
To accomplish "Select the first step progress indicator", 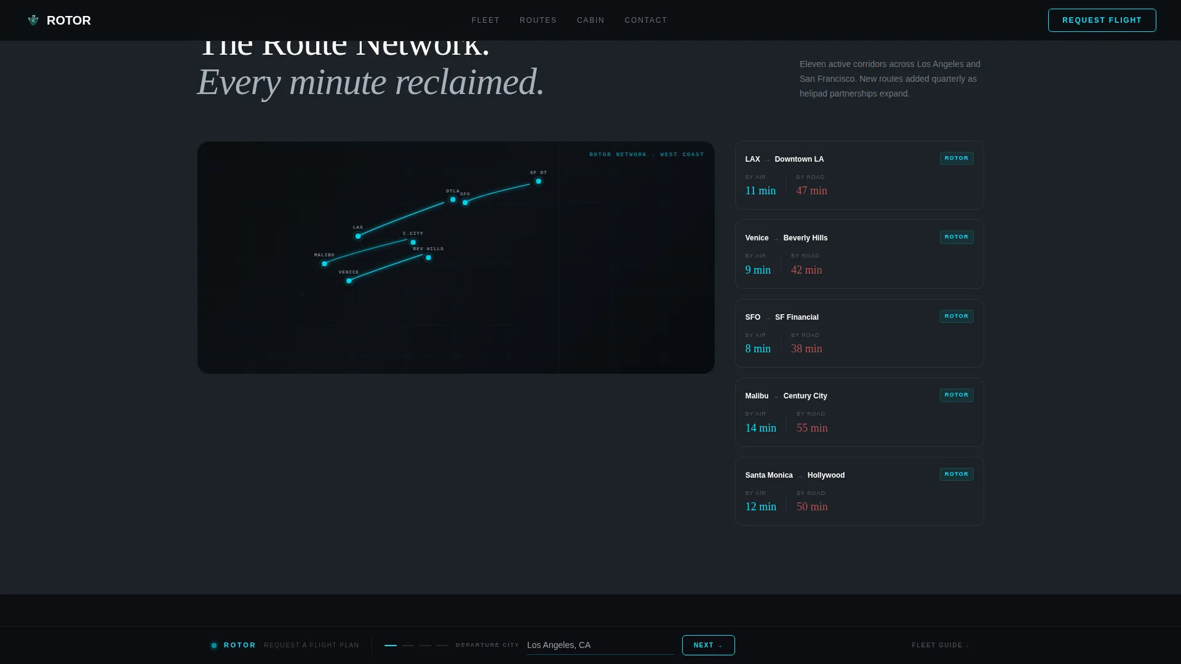I will [391, 646].
